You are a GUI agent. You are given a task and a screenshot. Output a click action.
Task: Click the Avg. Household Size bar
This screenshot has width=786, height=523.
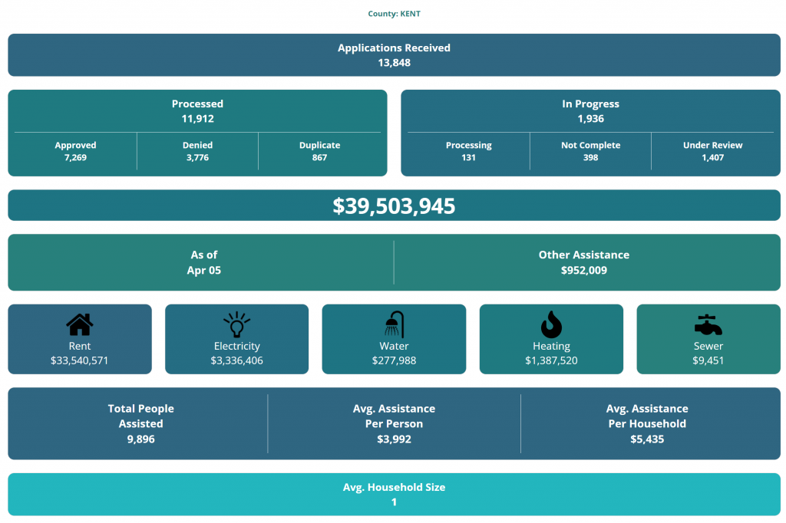[x=394, y=495]
